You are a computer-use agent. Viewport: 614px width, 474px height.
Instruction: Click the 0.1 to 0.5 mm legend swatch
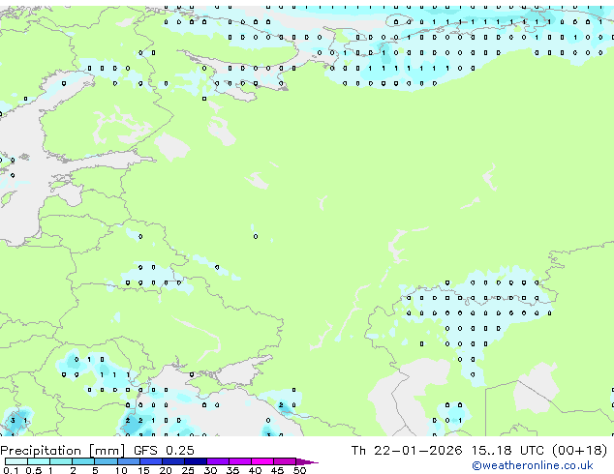(16, 461)
